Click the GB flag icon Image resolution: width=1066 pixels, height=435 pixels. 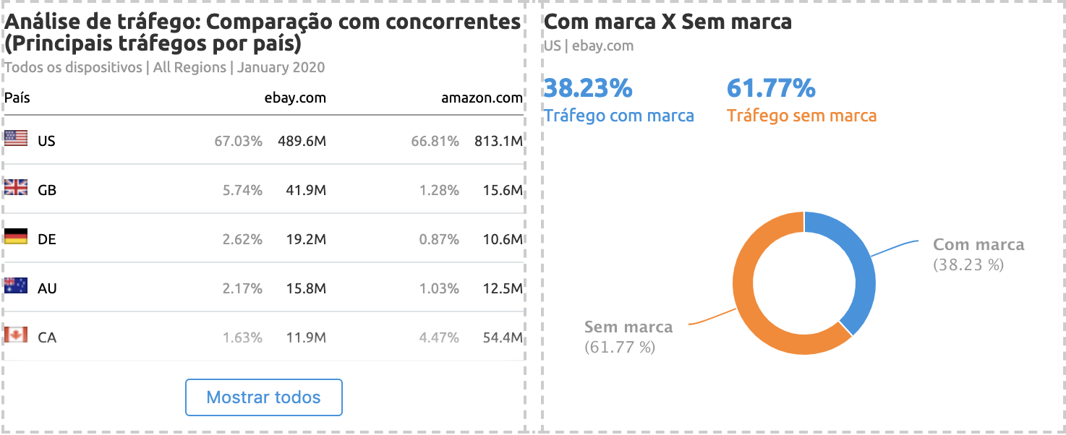pyautogui.click(x=16, y=188)
